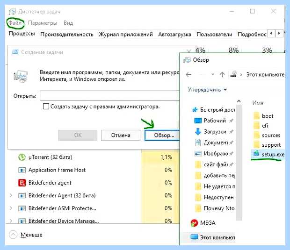Expand Bitdefender Device Manager process
Viewport: 290px width, 250px height.
click(x=11, y=221)
